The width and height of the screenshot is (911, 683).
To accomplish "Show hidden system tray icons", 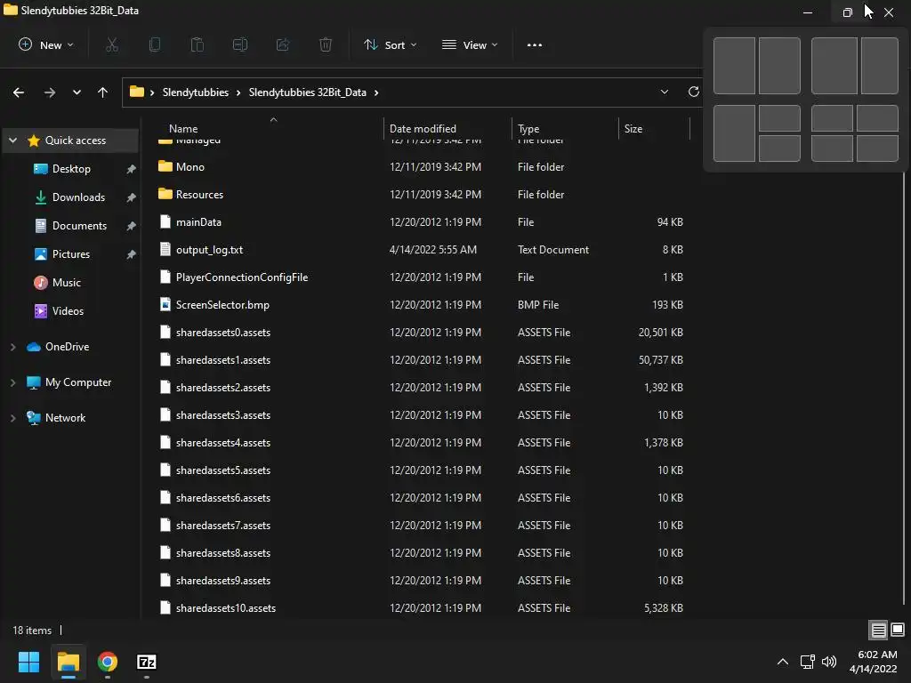I will (x=783, y=662).
